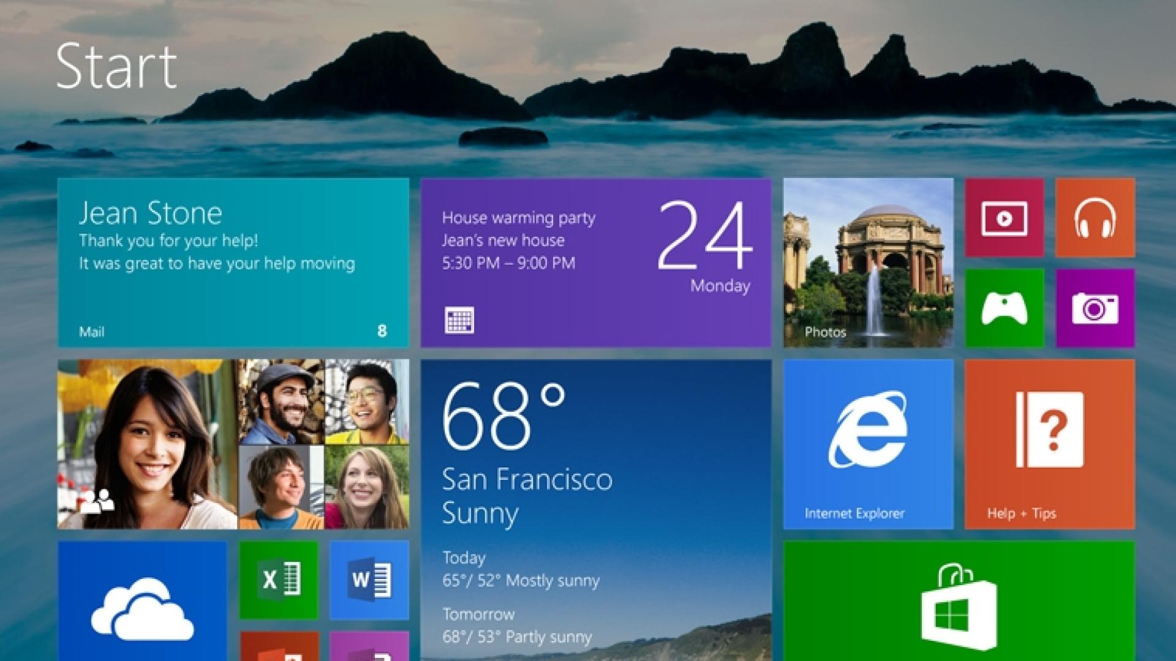Open the Video tile with play icon
Image resolution: width=1176 pixels, height=661 pixels.
pyautogui.click(x=1005, y=218)
